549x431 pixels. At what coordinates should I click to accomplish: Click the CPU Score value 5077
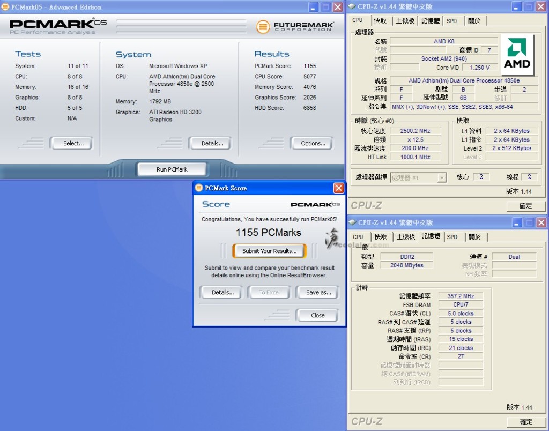click(309, 76)
